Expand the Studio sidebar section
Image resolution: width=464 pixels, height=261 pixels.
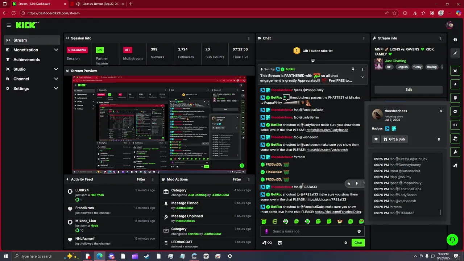pyautogui.click(x=56, y=69)
